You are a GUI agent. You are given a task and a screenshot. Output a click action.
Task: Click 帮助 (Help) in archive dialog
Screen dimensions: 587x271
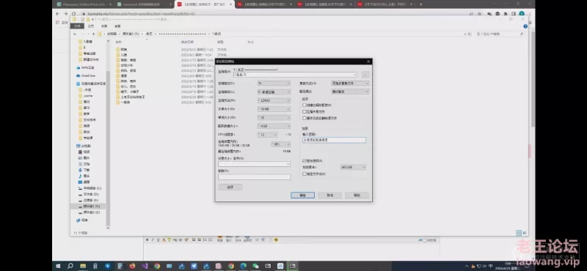click(x=357, y=195)
